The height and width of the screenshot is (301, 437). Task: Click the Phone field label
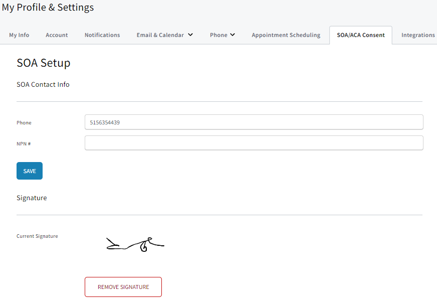[x=24, y=122]
